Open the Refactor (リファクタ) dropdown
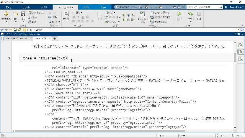 pos(112,22)
